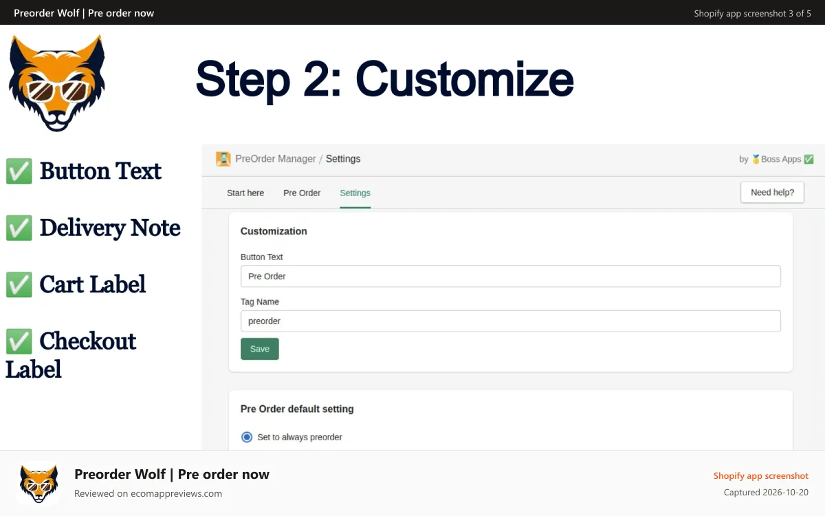Click the Checkout Label feature text
This screenshot has height=516, width=825.
tap(71, 355)
